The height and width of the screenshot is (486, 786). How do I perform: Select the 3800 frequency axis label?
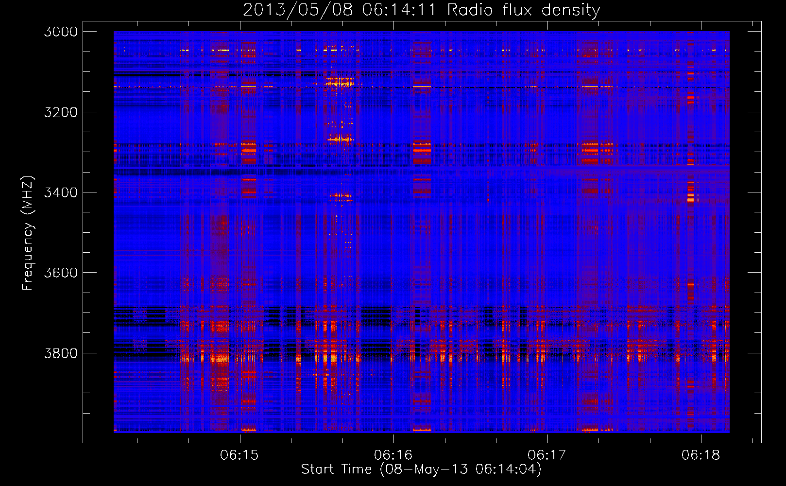tap(61, 353)
